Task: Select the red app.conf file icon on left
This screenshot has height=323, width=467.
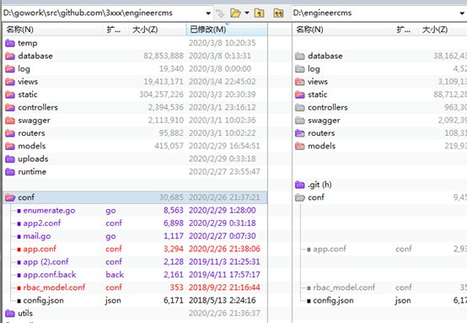Action: (19, 250)
